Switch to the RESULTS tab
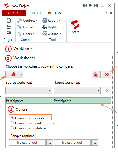Image resolution: width=118 pixels, height=152 pixels. (54, 13)
